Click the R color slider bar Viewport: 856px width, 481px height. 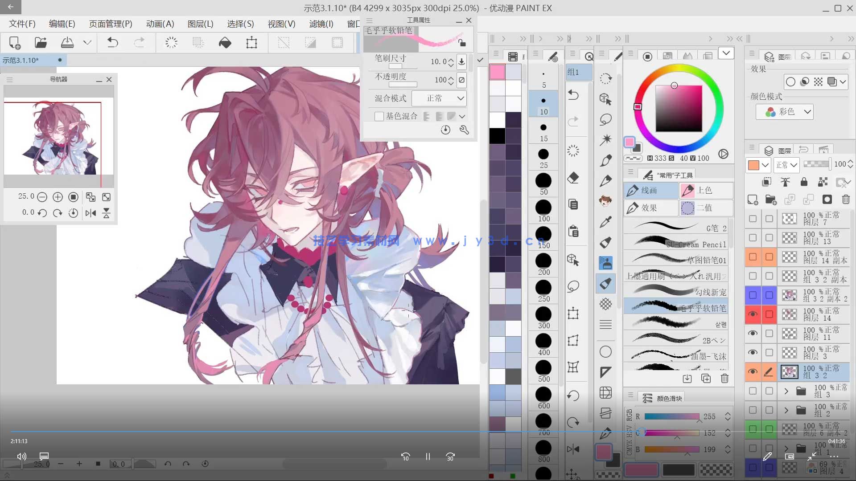point(671,416)
